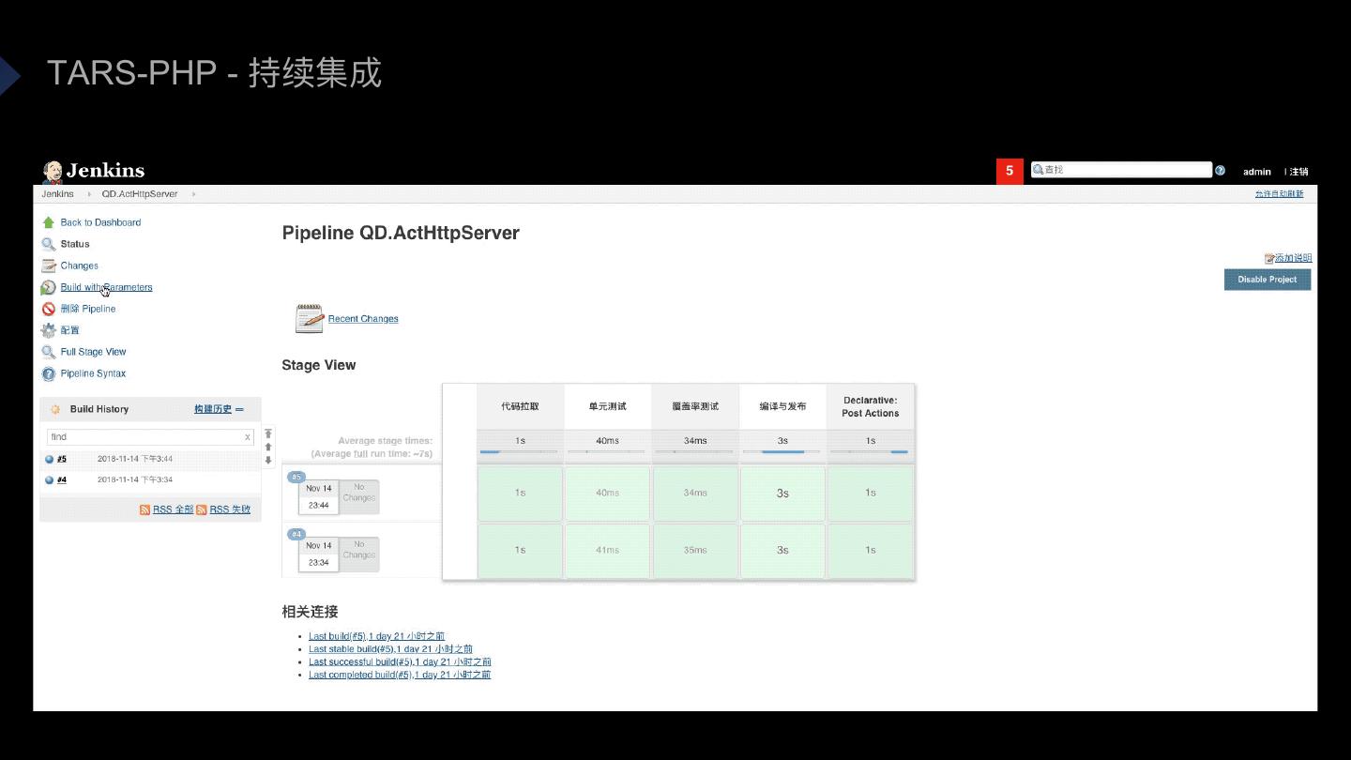Open the Status page from sidebar
Viewport: 1351px width, 760px height.
tap(75, 244)
